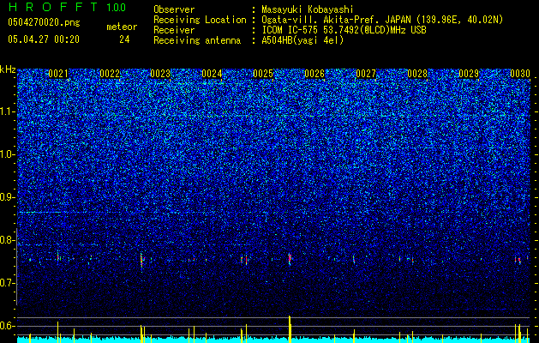Click the HROFFT 1.0.0 title text
Screen dimensions: 539x343
[67, 7]
